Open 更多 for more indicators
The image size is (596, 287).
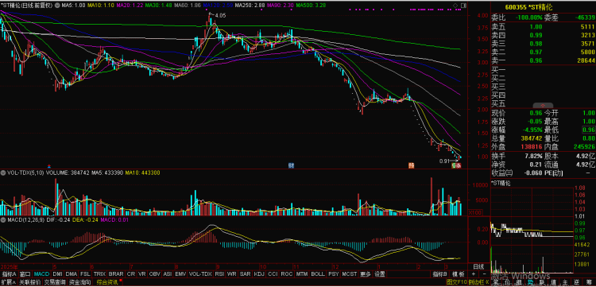point(366,274)
